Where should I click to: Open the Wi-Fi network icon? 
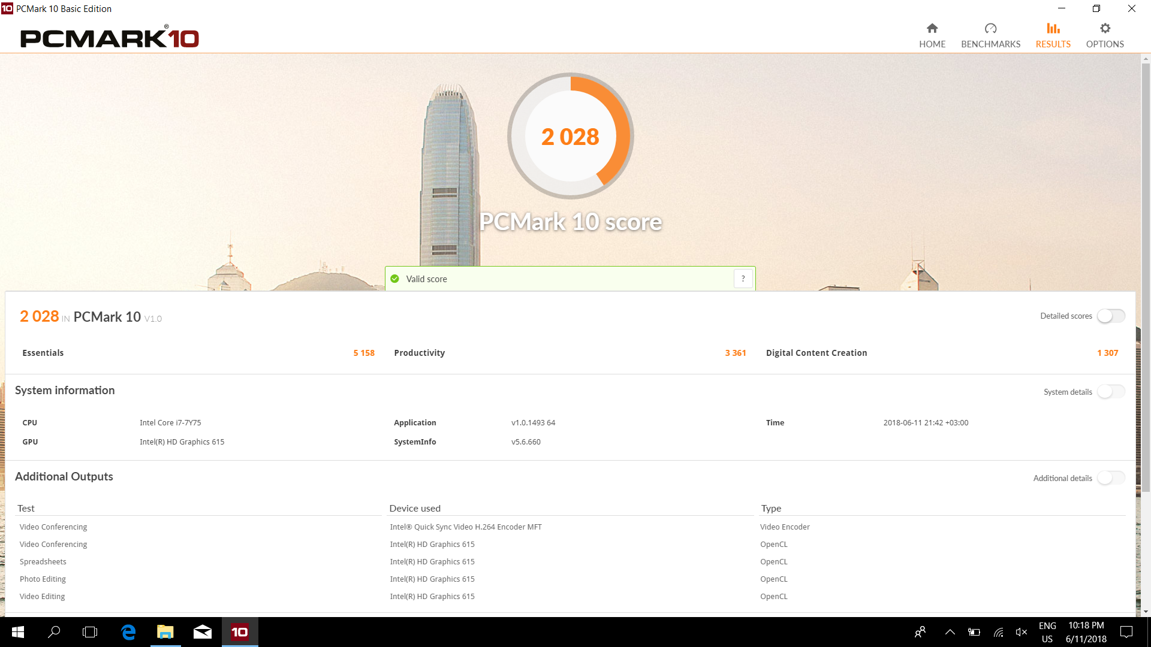coord(998,632)
